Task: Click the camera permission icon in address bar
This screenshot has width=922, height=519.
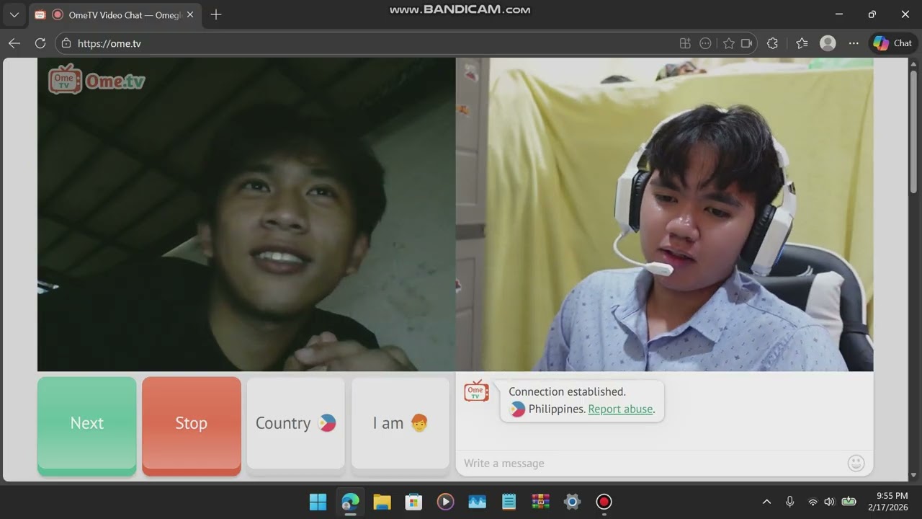Action: [x=747, y=43]
